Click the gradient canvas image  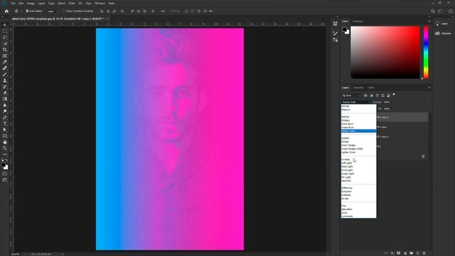point(170,139)
